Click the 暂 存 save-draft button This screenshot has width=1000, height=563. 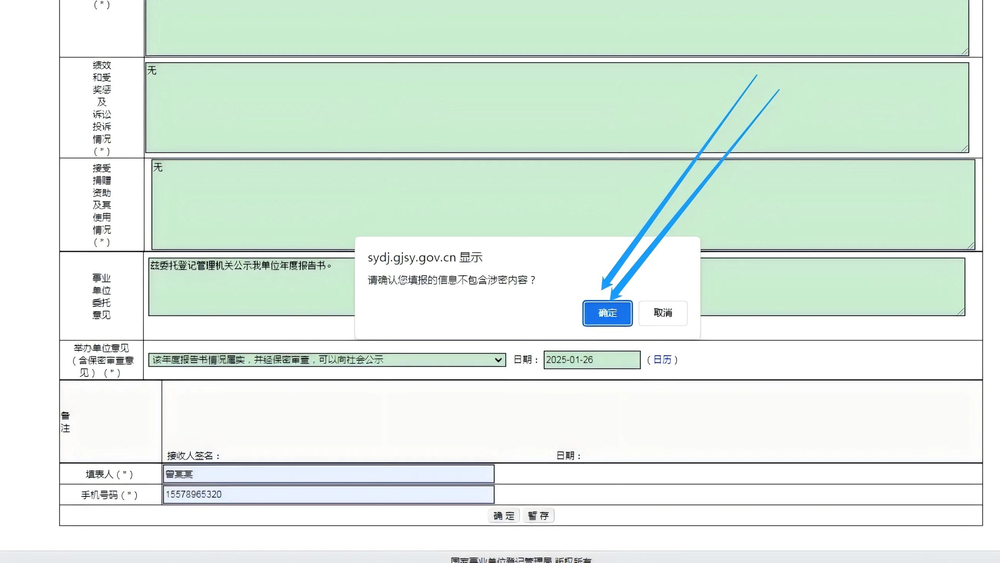coord(538,516)
